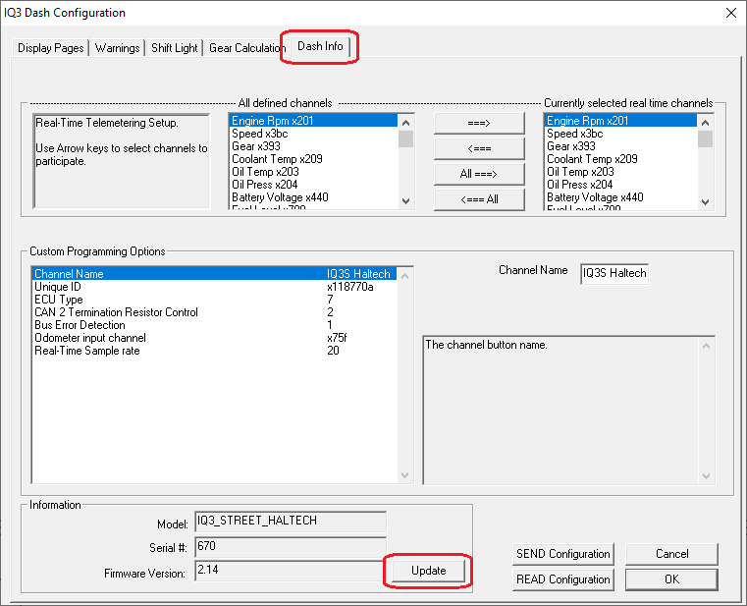Click the All ===> button
The height and width of the screenshot is (606, 747).
coord(479,174)
